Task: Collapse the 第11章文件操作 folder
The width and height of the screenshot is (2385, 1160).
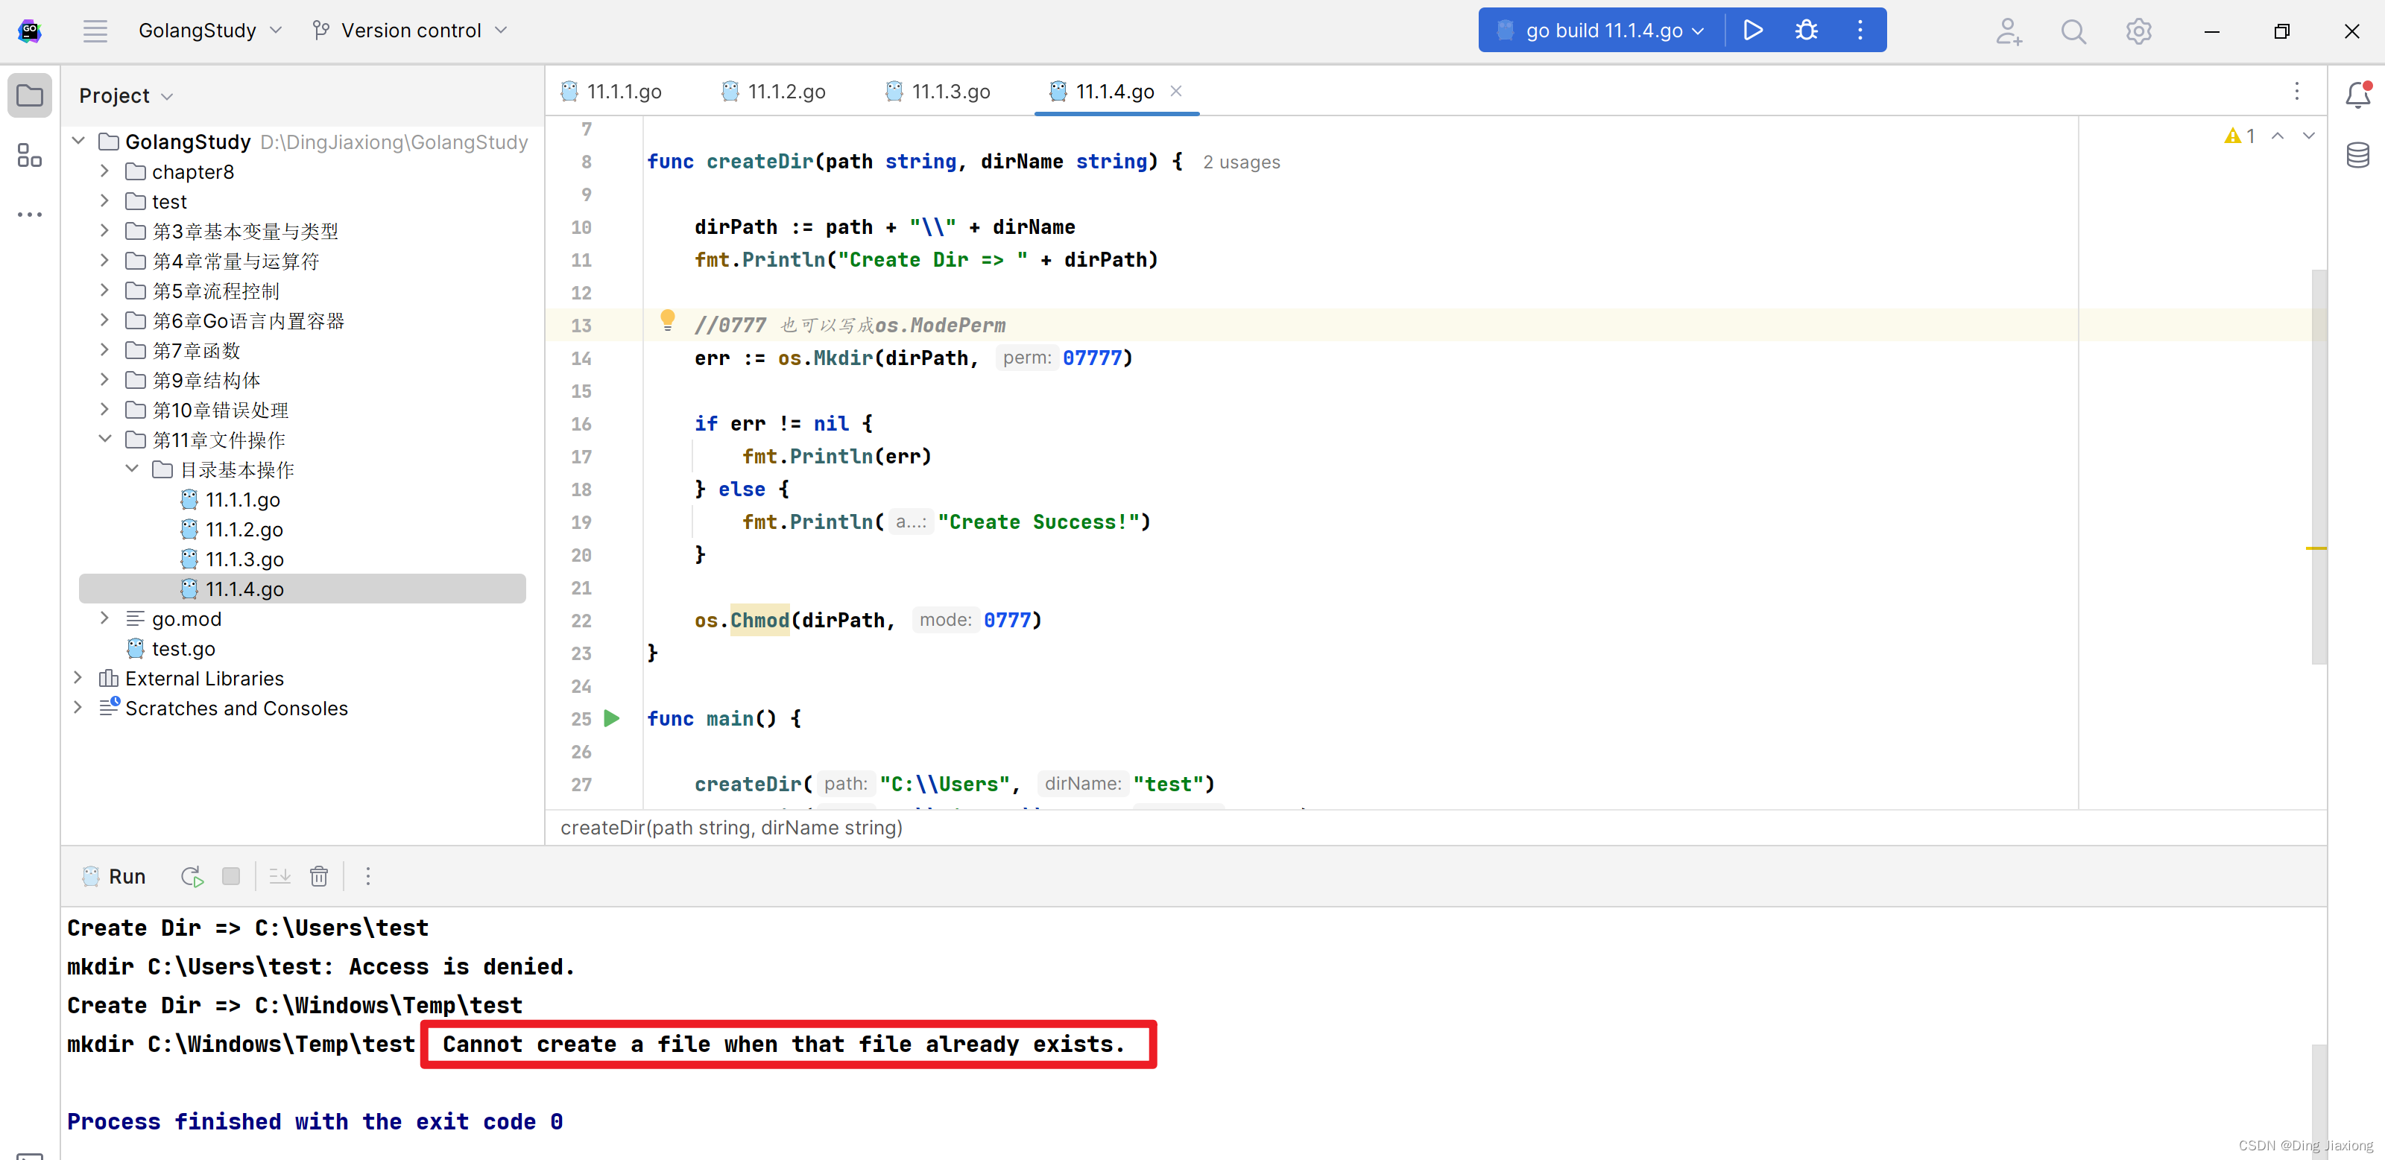Action: coord(104,439)
